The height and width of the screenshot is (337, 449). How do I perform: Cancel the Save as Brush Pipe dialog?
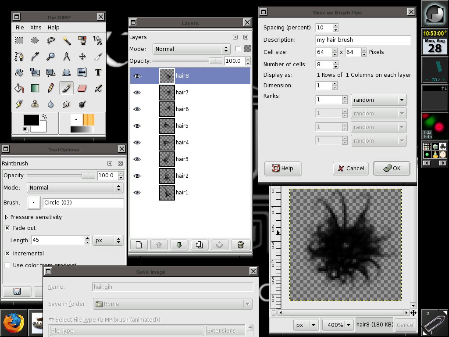pyautogui.click(x=351, y=168)
